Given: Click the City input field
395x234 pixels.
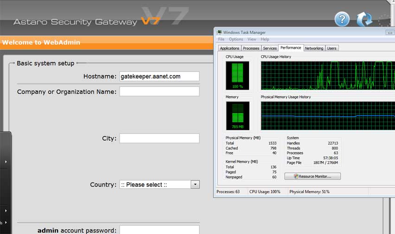Looking at the screenshot, I should tap(159, 138).
